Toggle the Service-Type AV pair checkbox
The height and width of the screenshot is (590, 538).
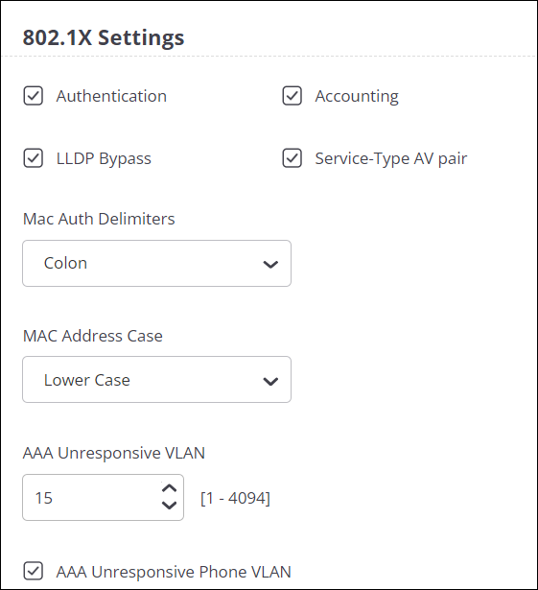(292, 158)
